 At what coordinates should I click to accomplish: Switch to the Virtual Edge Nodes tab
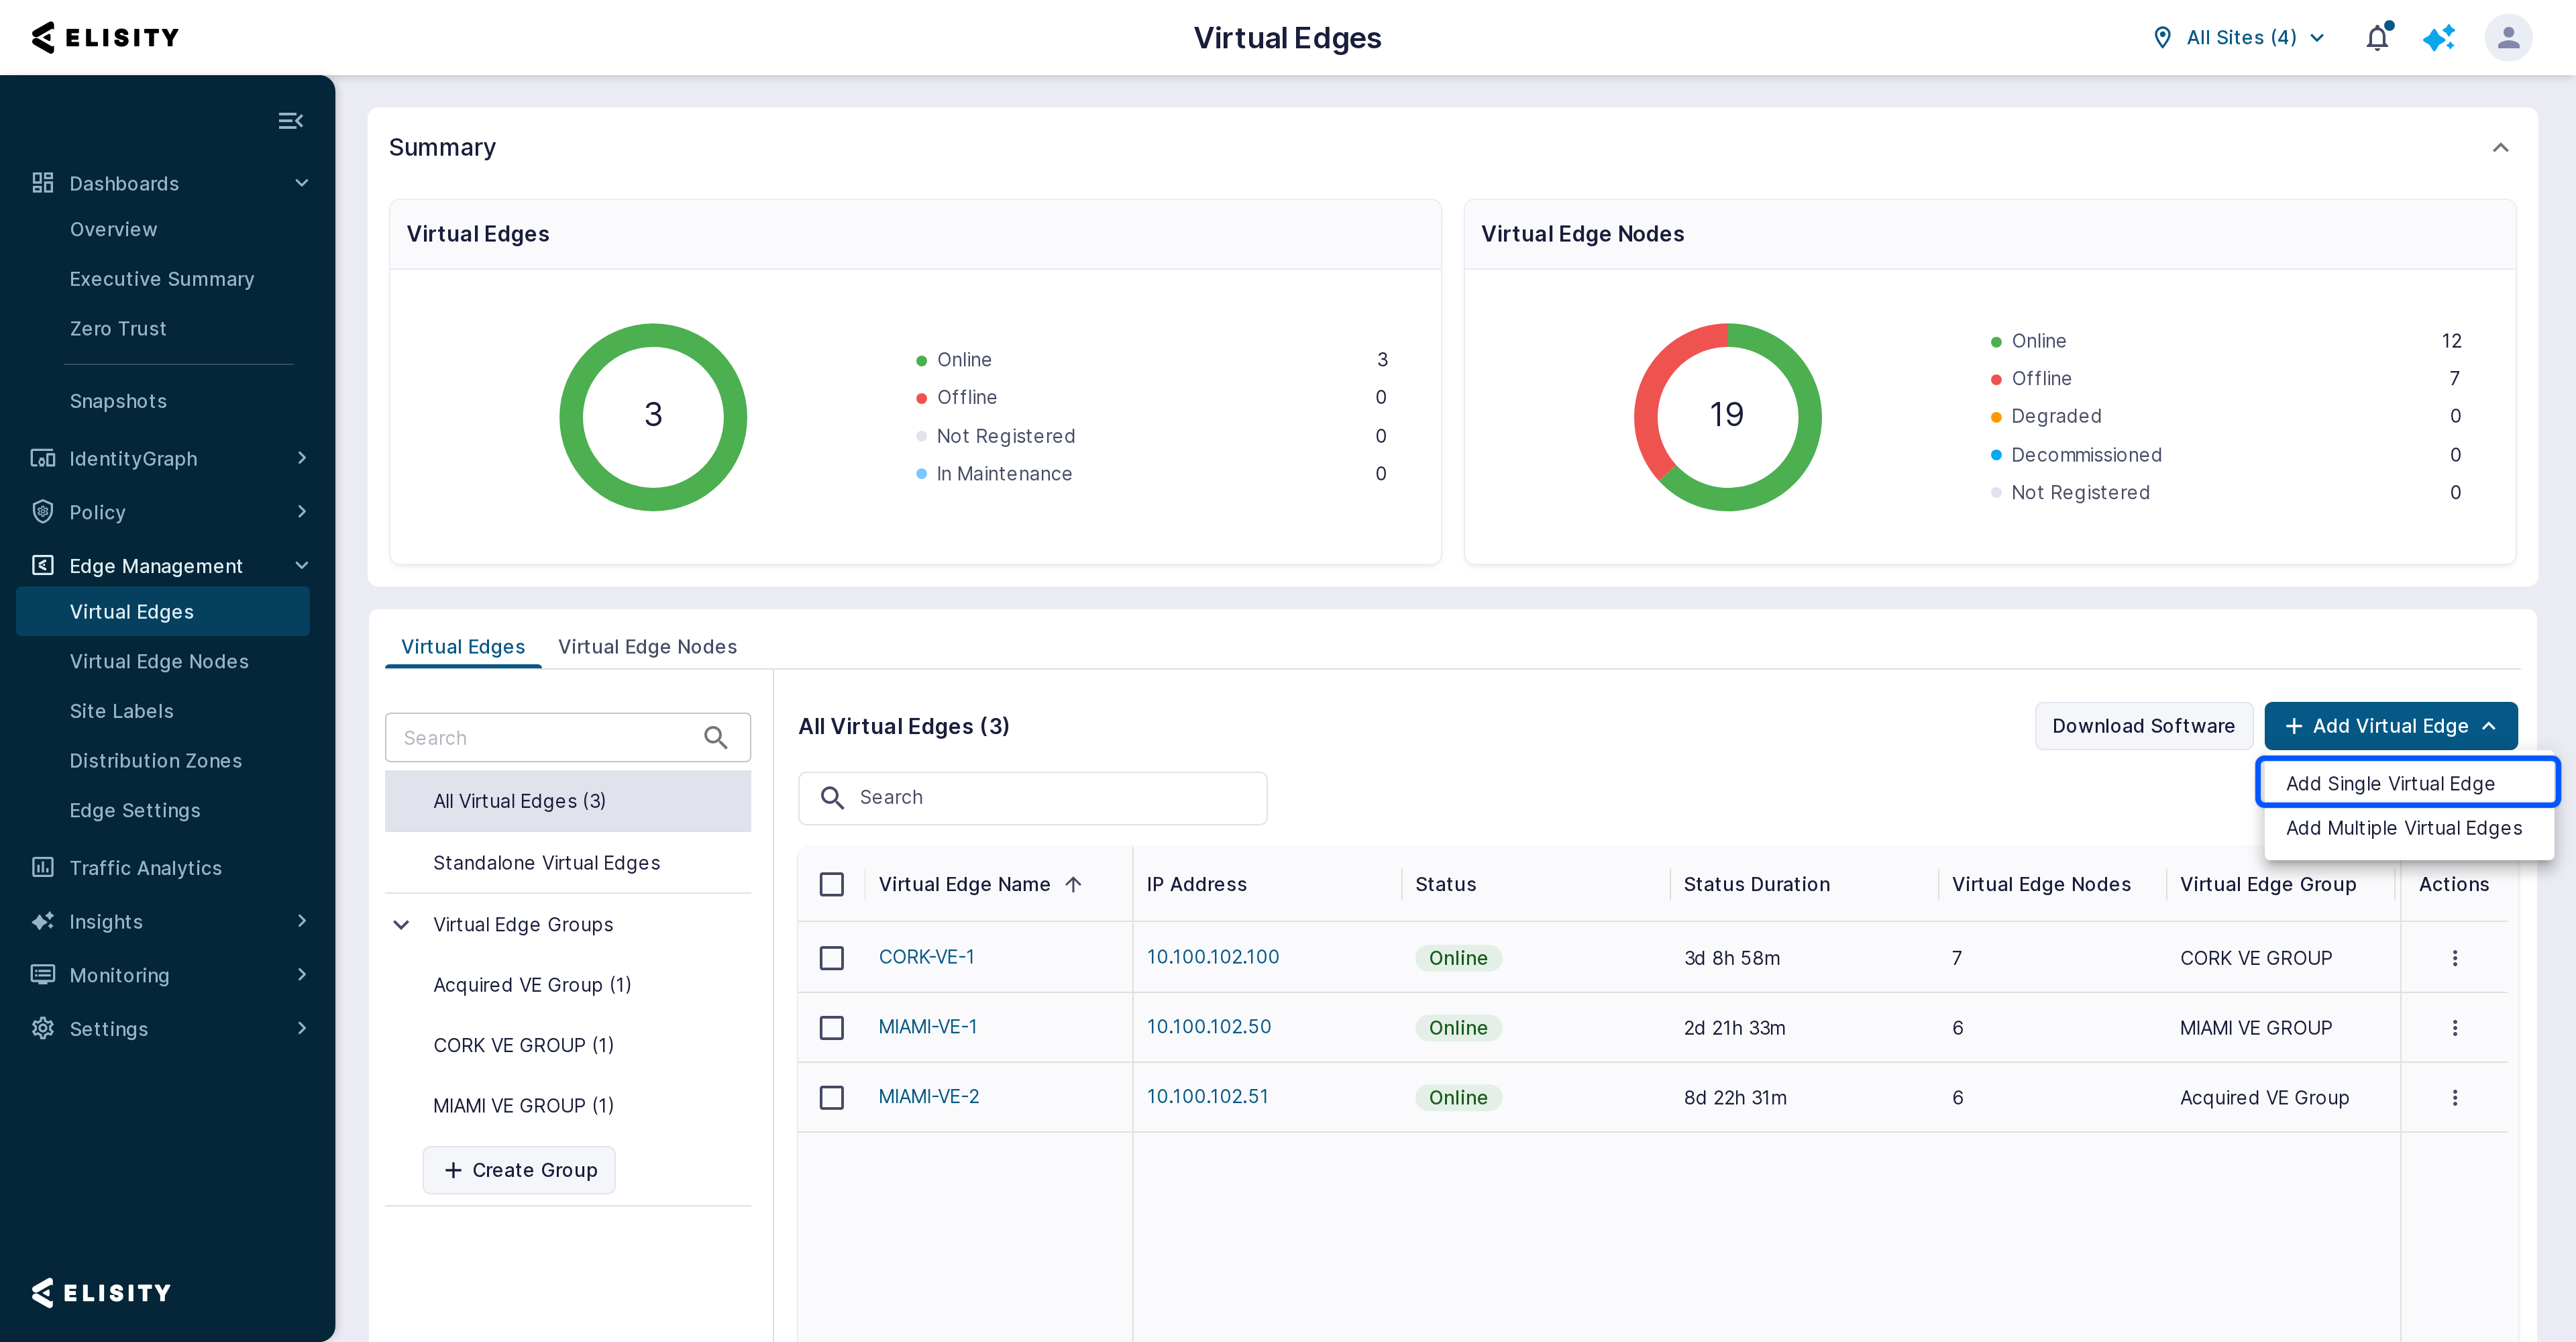(647, 647)
